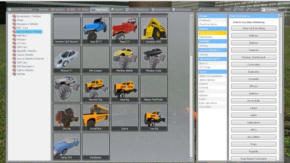Select the LW Cars category icon
The image size is (290, 163).
pyautogui.click(x=14, y=43)
